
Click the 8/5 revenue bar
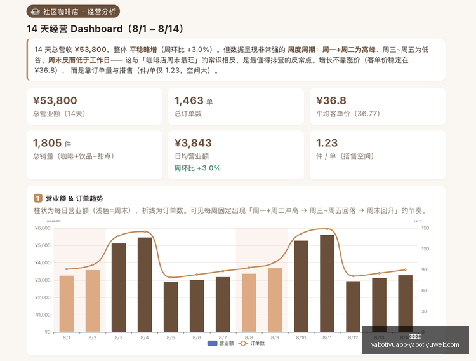pos(171,307)
